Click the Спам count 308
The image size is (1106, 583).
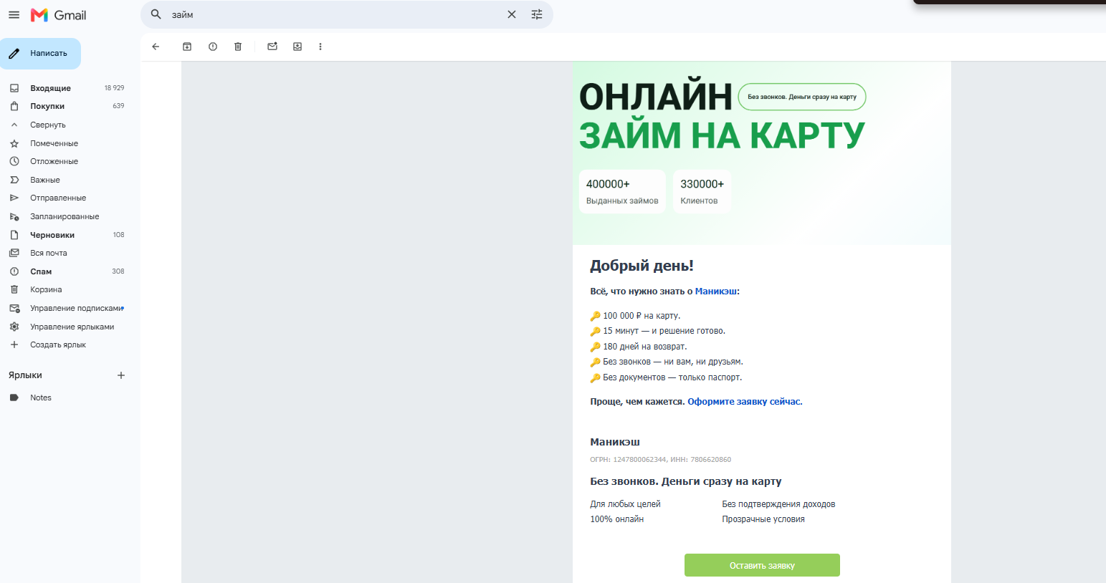tap(118, 271)
